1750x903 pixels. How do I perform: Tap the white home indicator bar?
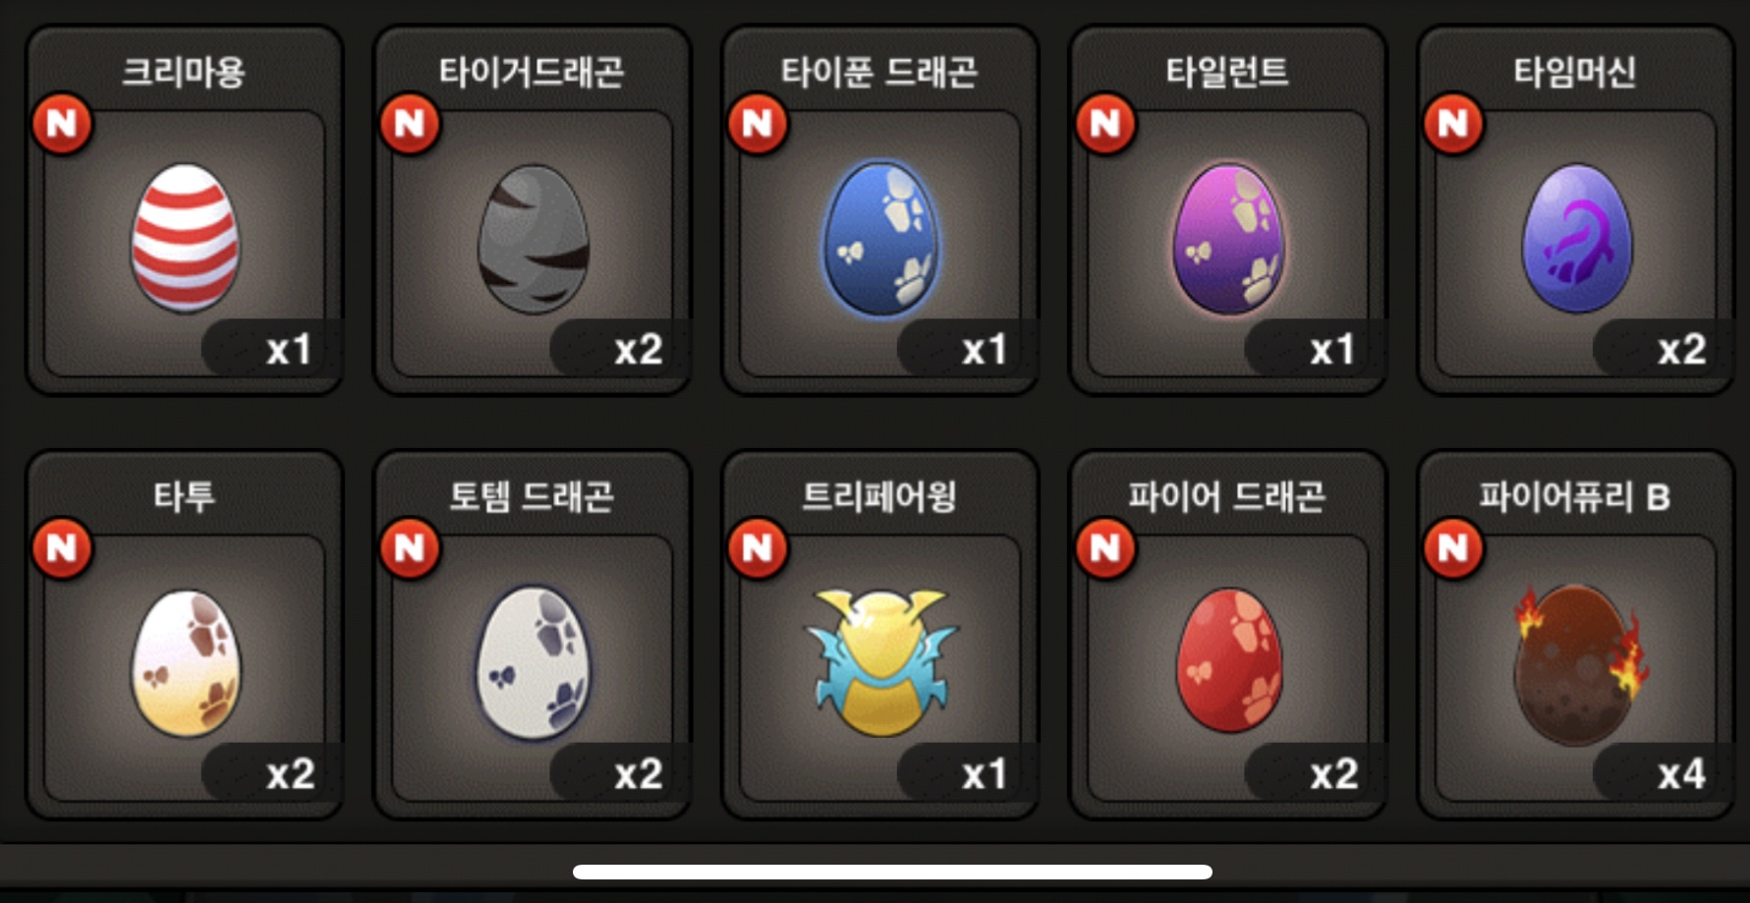click(892, 872)
